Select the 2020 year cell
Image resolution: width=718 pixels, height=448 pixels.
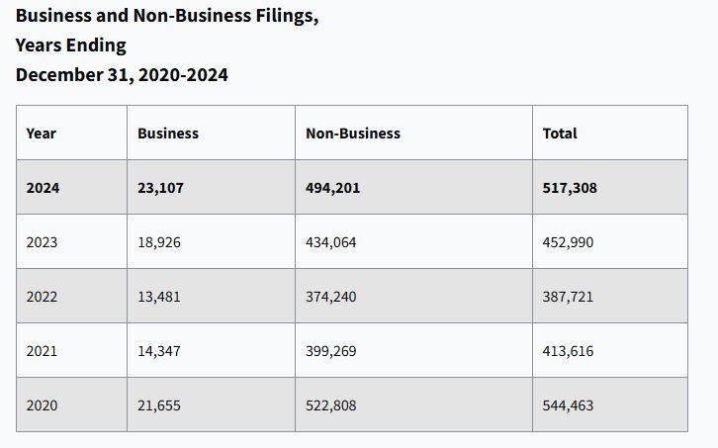[x=42, y=405]
